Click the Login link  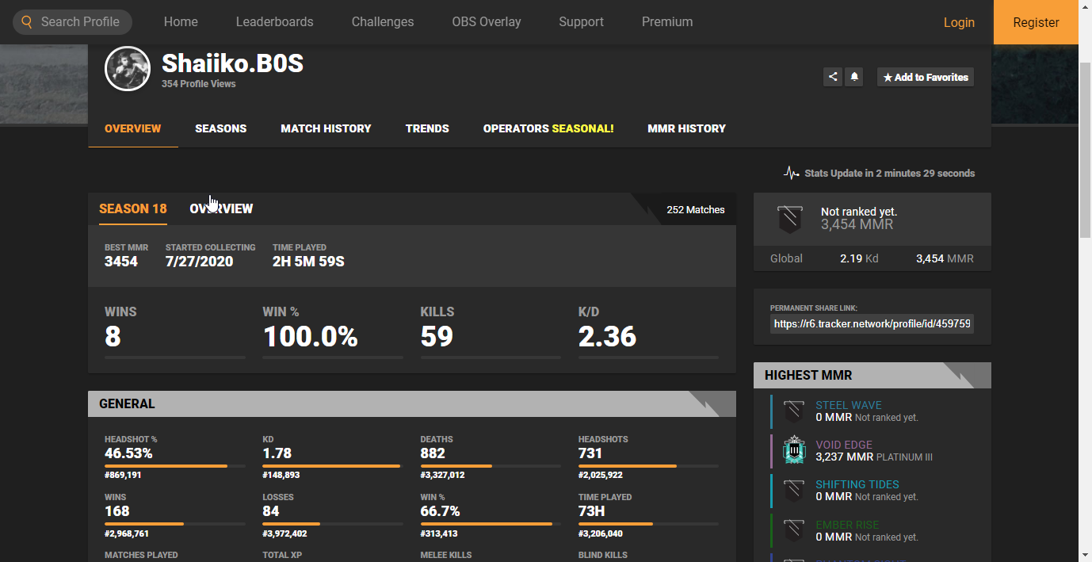[x=958, y=22]
